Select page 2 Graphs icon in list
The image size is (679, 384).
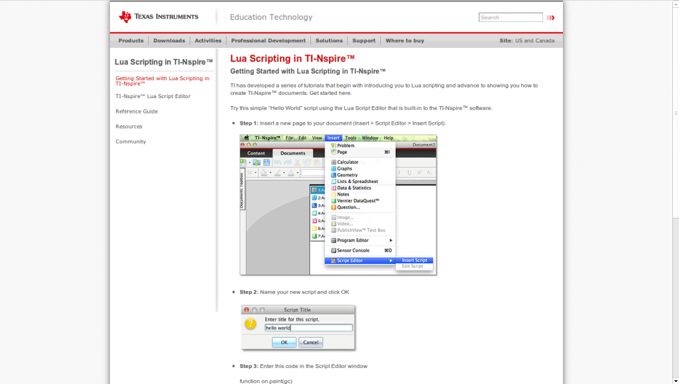[x=314, y=198]
